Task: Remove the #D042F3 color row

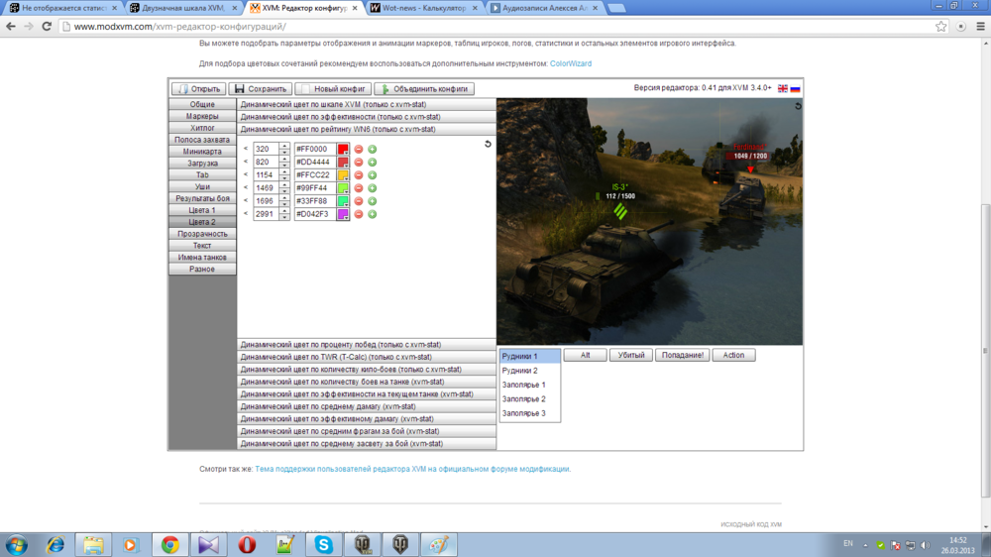Action: 359,214
